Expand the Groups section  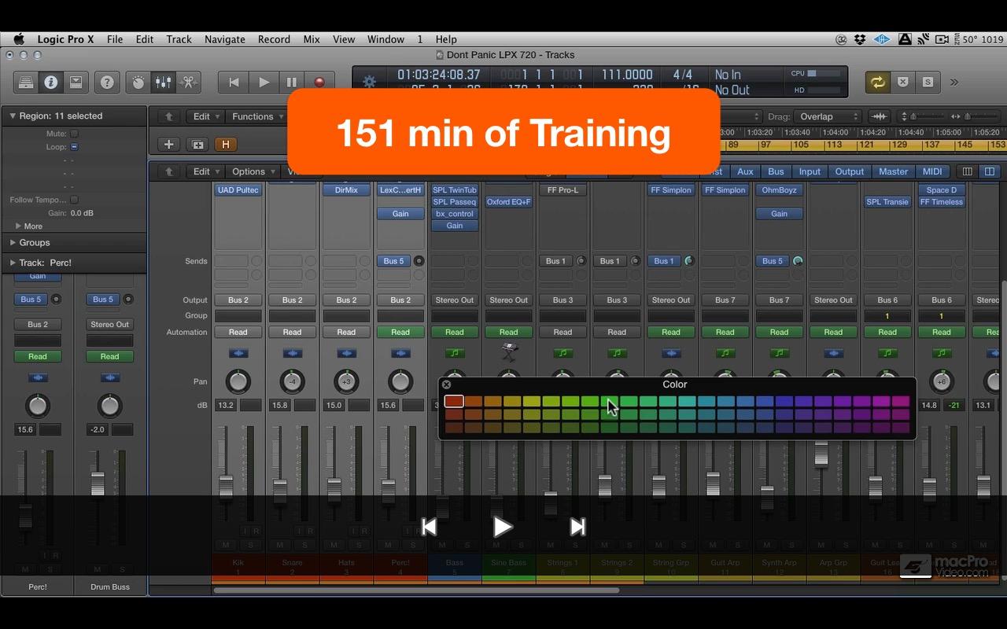click(12, 243)
